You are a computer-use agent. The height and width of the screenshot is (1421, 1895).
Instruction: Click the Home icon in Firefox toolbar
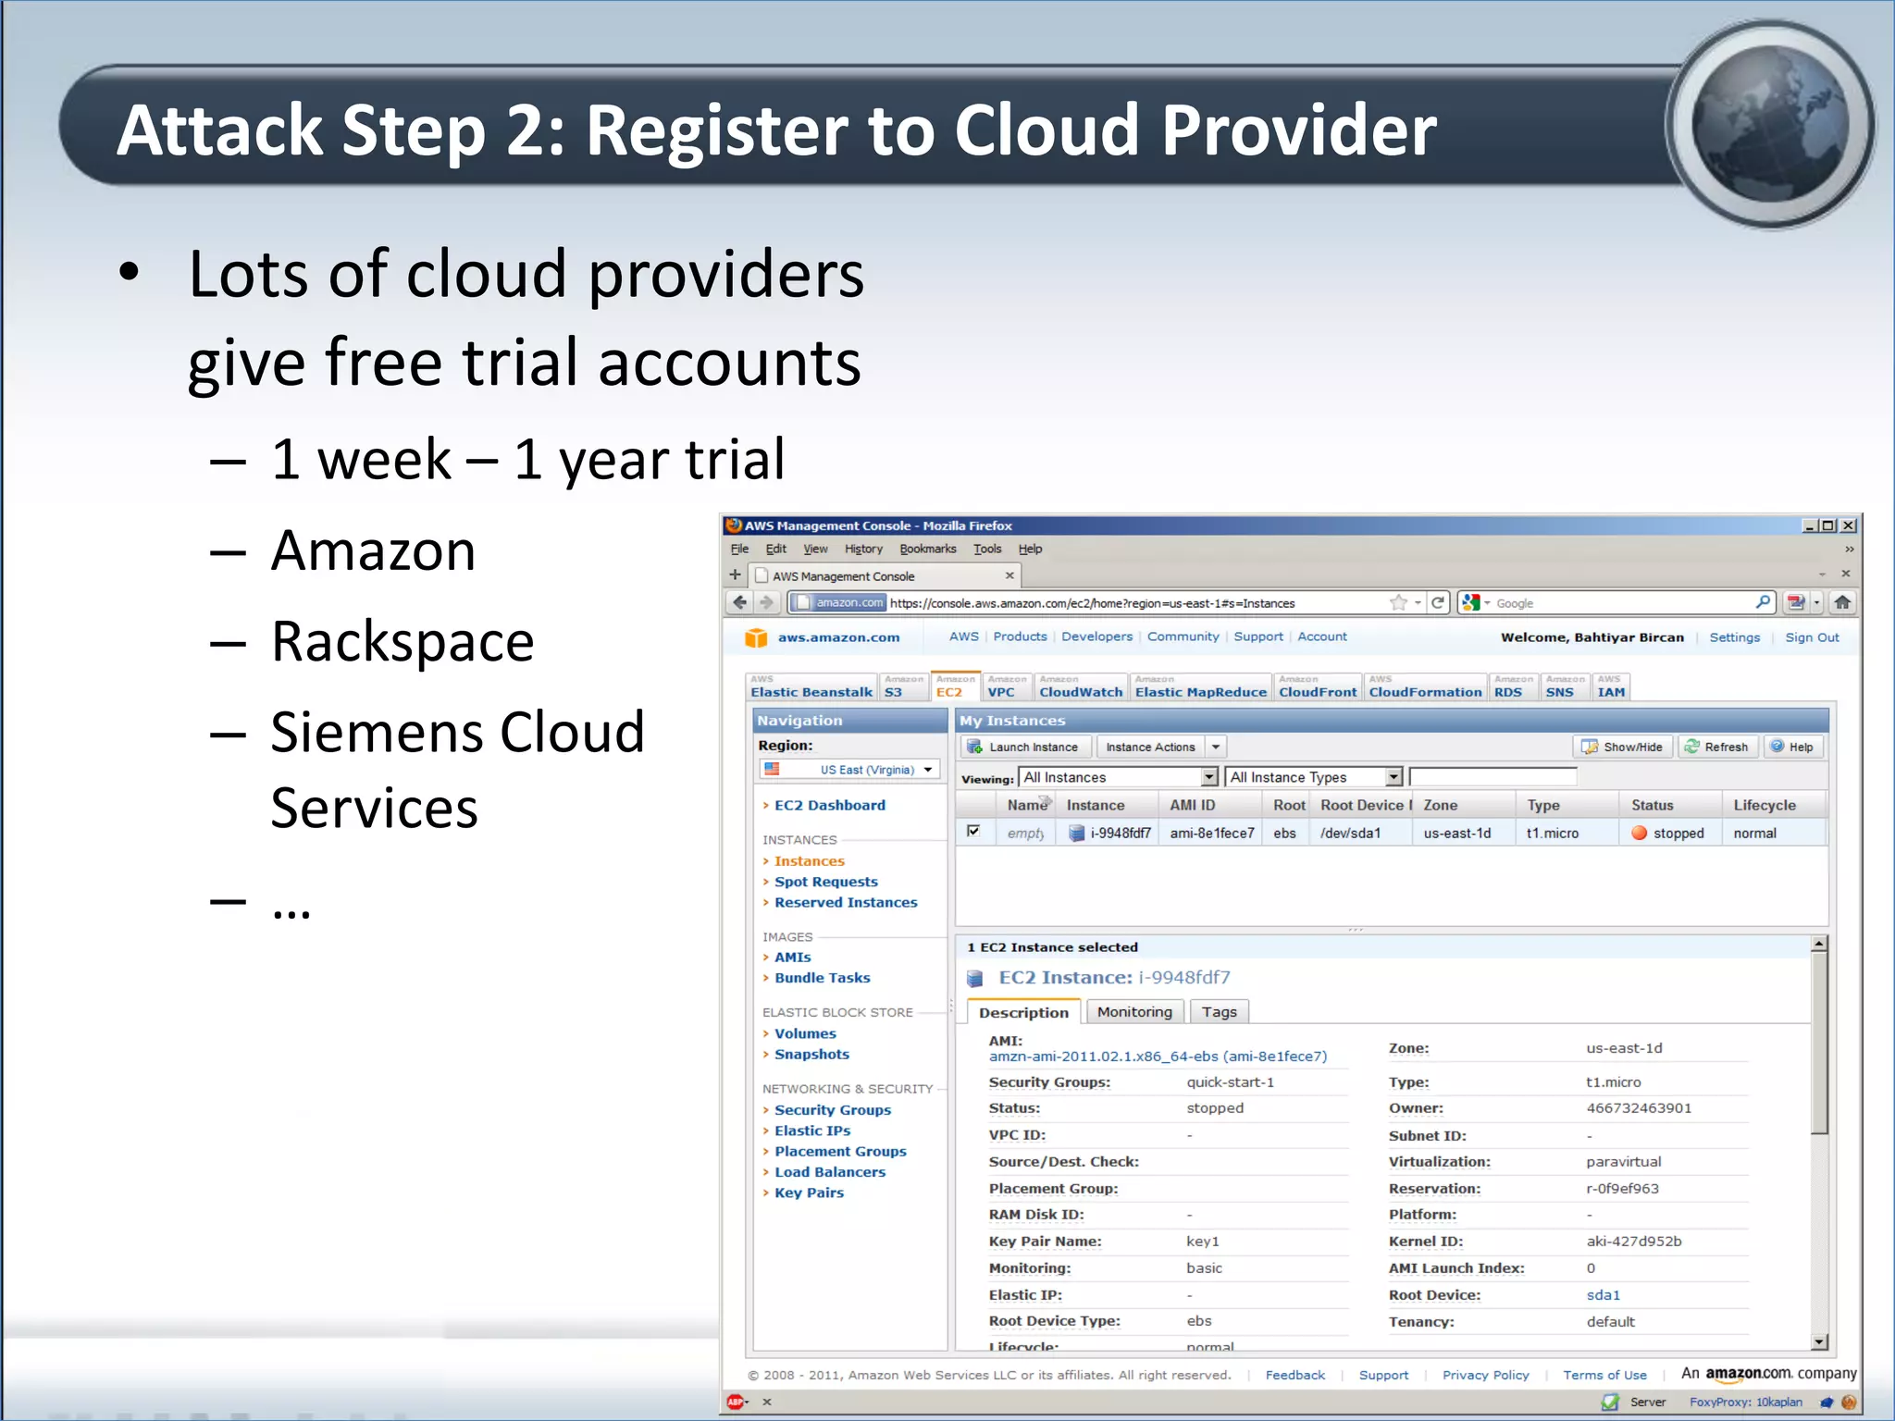click(1842, 602)
